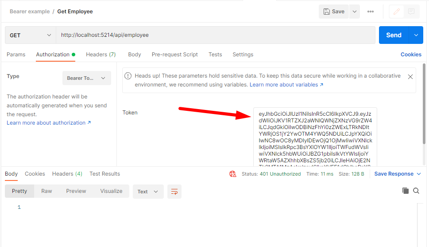Click the wrap lines icon in response toolbar
Viewport: 429px width, 247px height.
point(174,192)
